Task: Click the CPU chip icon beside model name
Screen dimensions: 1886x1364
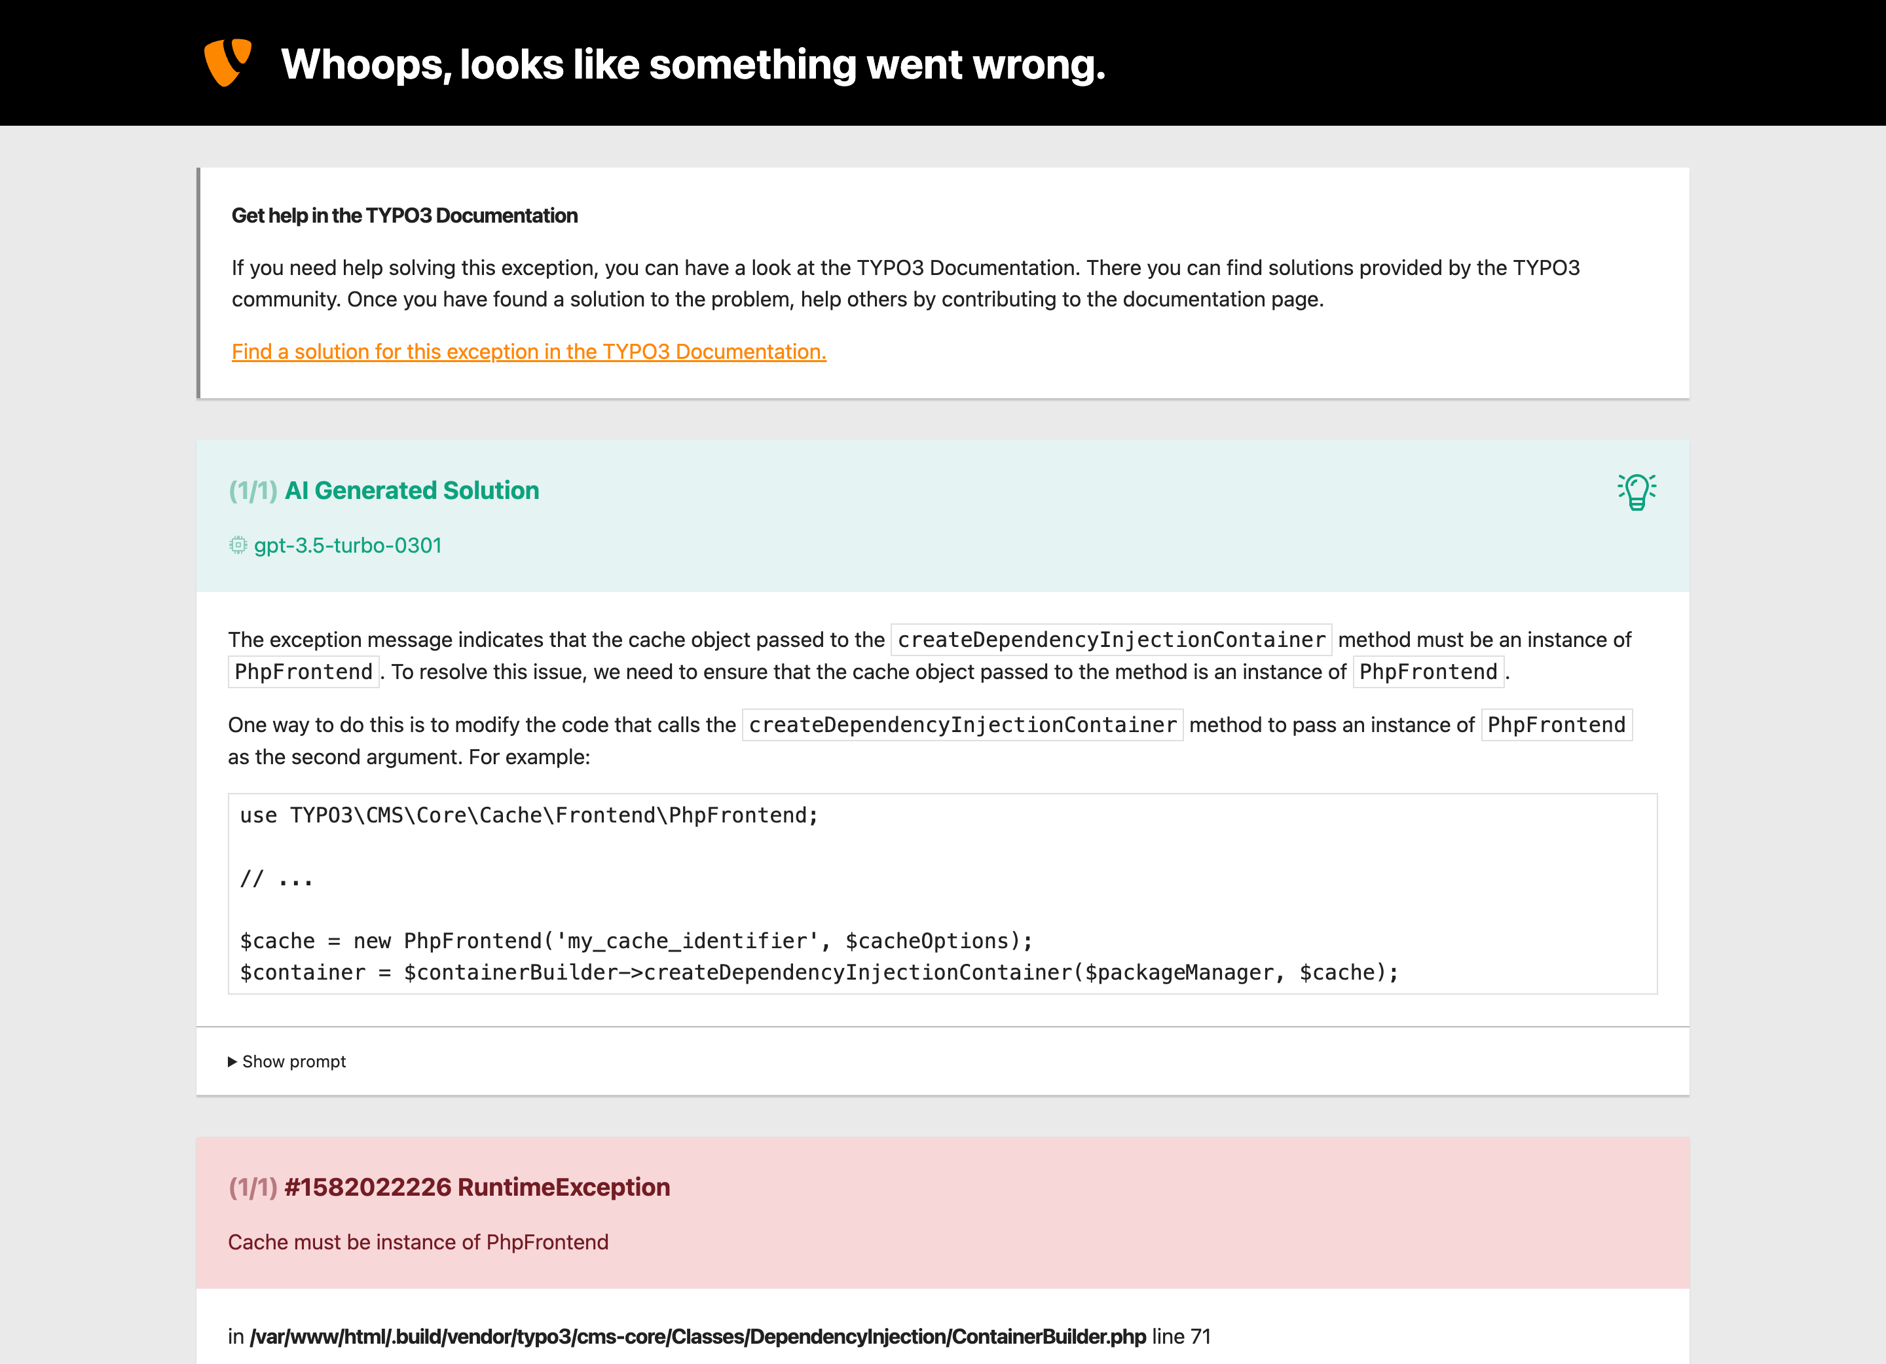Action: click(x=237, y=545)
